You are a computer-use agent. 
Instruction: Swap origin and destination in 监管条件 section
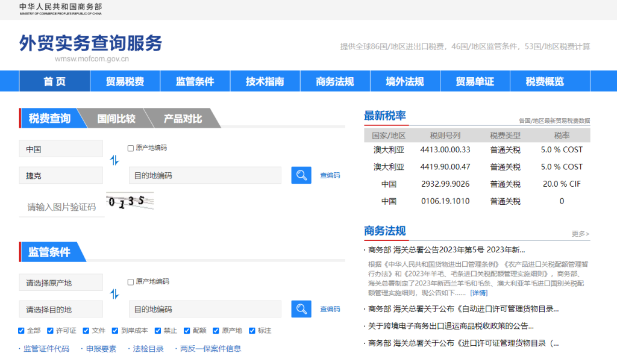[114, 294]
